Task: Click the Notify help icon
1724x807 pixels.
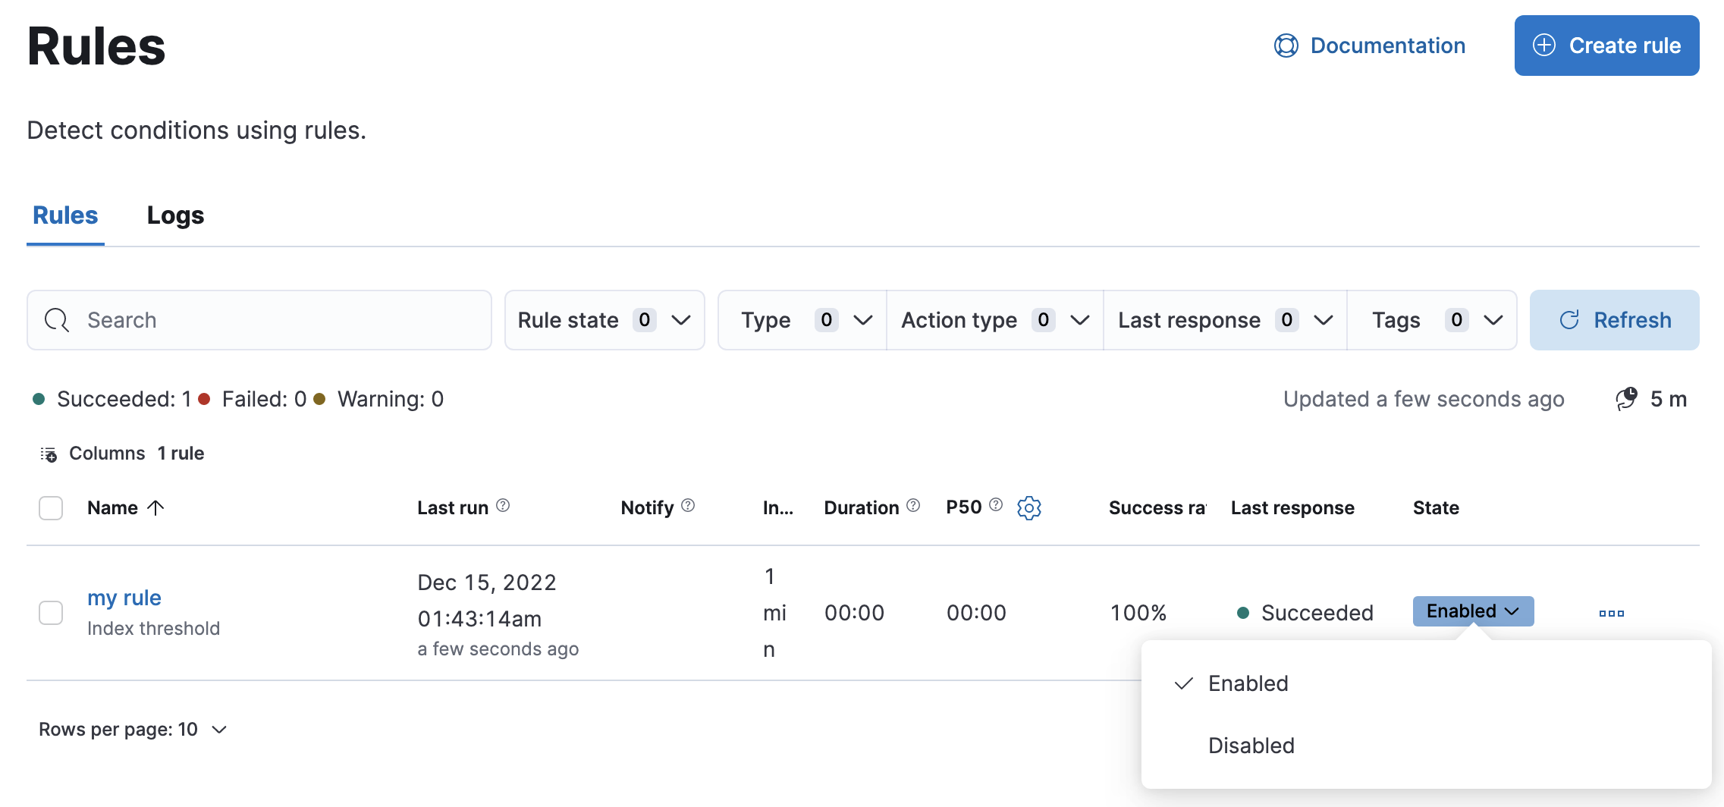Action: [x=688, y=505]
